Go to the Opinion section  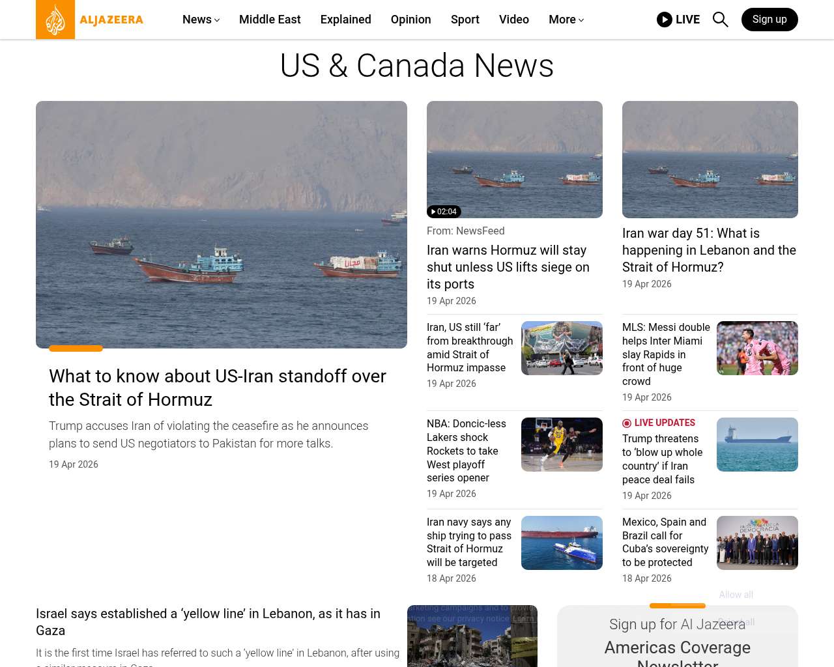click(410, 20)
